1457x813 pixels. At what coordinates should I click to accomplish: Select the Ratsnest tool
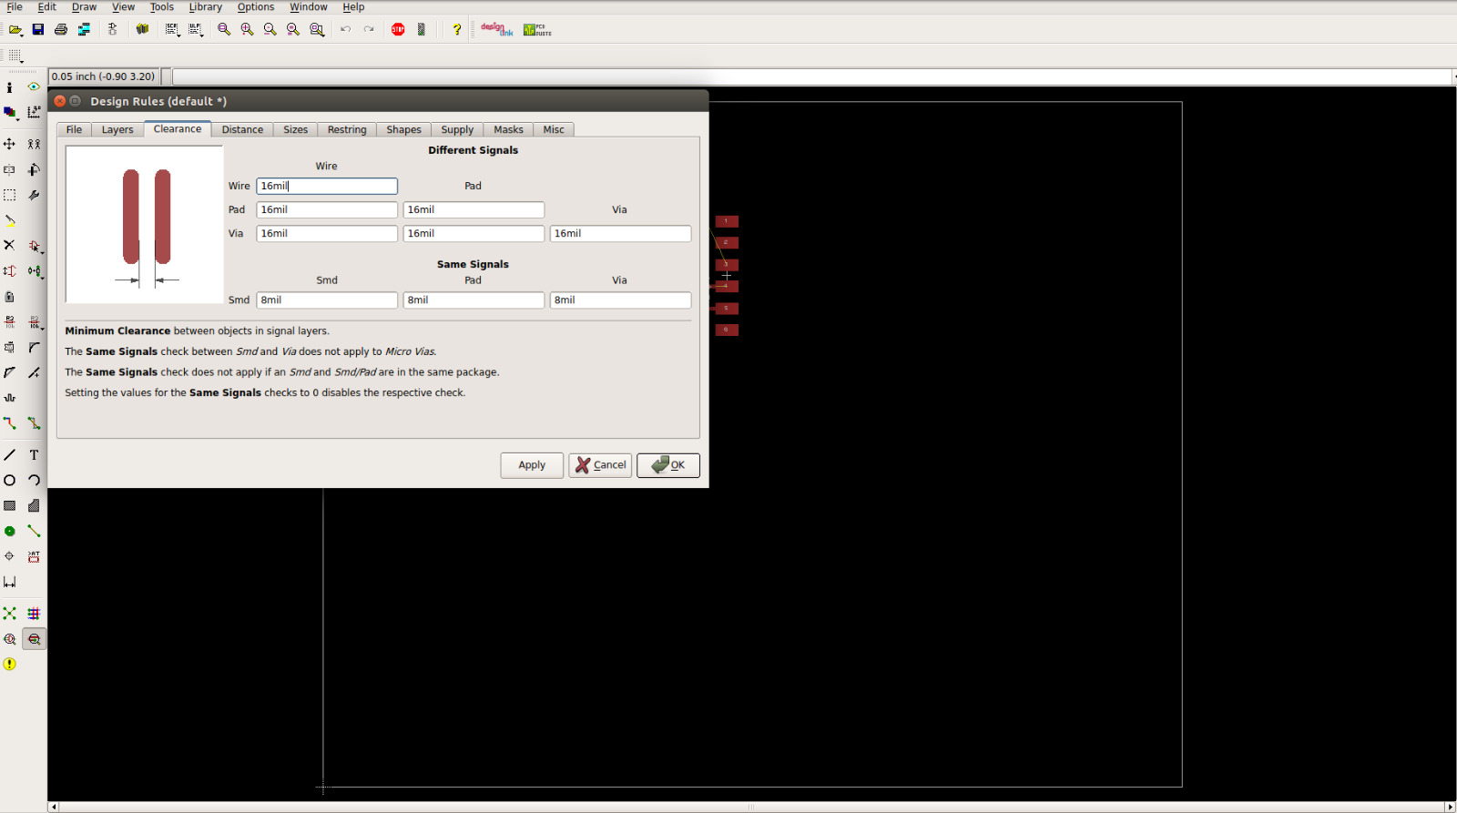pyautogui.click(x=9, y=614)
